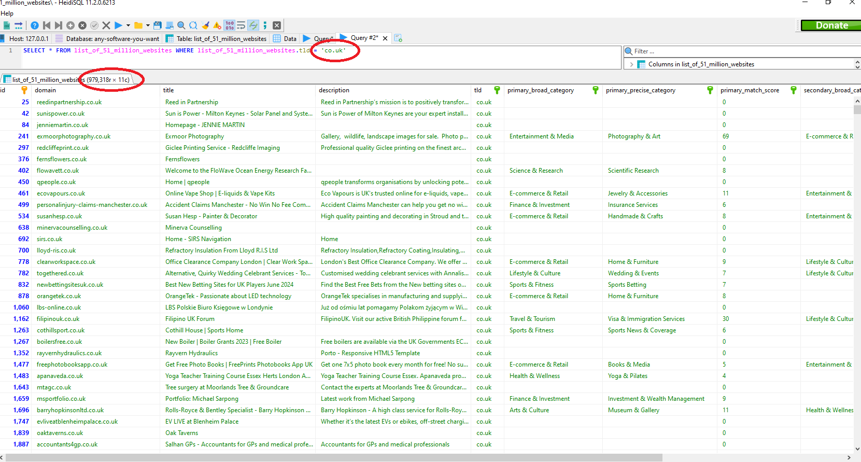Click the green Donate button
Viewport: 861px width, 462px height.
click(831, 25)
